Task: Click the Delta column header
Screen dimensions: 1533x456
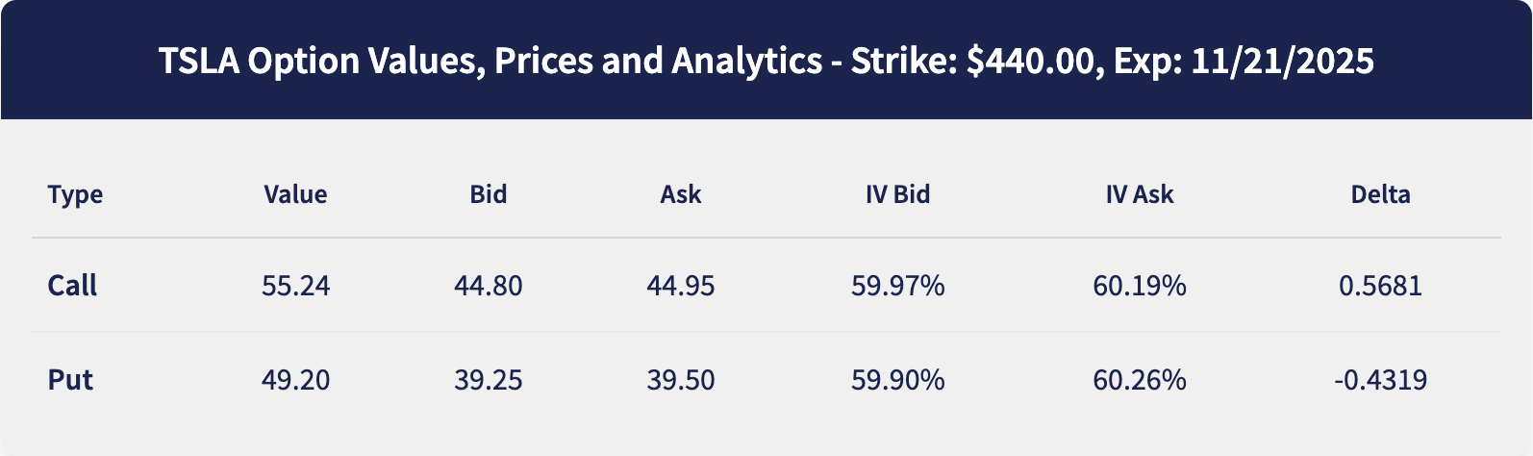Action: (1380, 194)
